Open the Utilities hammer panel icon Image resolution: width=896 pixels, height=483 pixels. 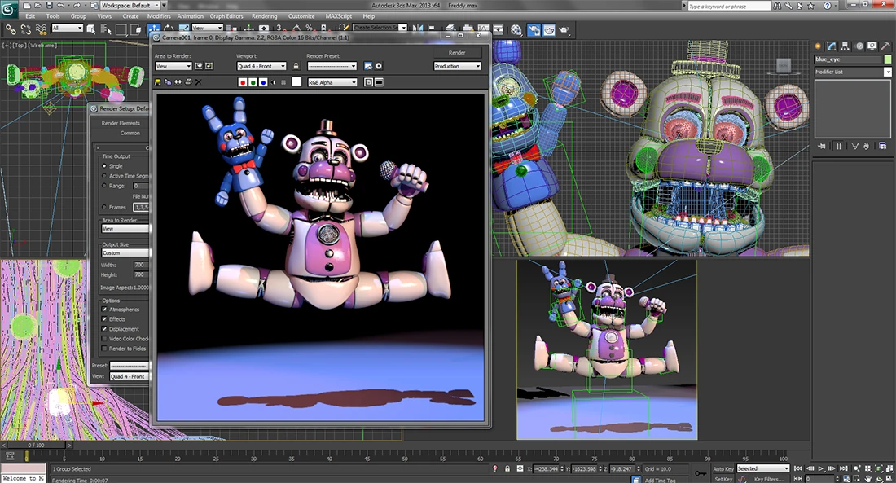coord(885,46)
